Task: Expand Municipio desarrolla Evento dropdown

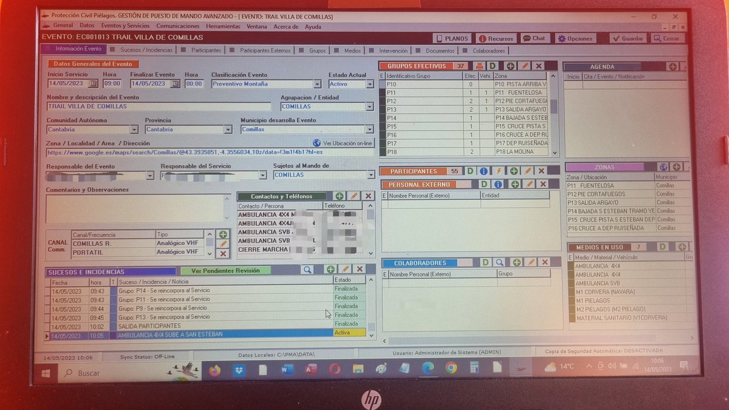Action: pos(369,129)
